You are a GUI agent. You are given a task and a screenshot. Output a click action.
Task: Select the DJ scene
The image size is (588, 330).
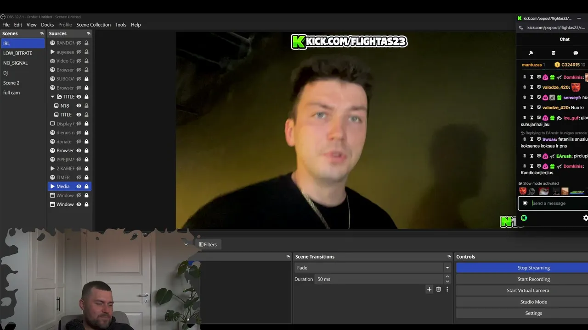point(23,73)
